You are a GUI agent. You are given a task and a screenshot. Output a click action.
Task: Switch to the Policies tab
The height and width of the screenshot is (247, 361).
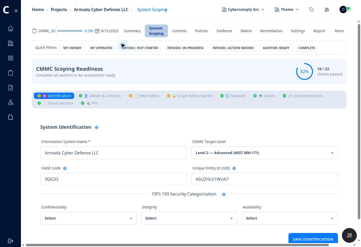(202, 31)
